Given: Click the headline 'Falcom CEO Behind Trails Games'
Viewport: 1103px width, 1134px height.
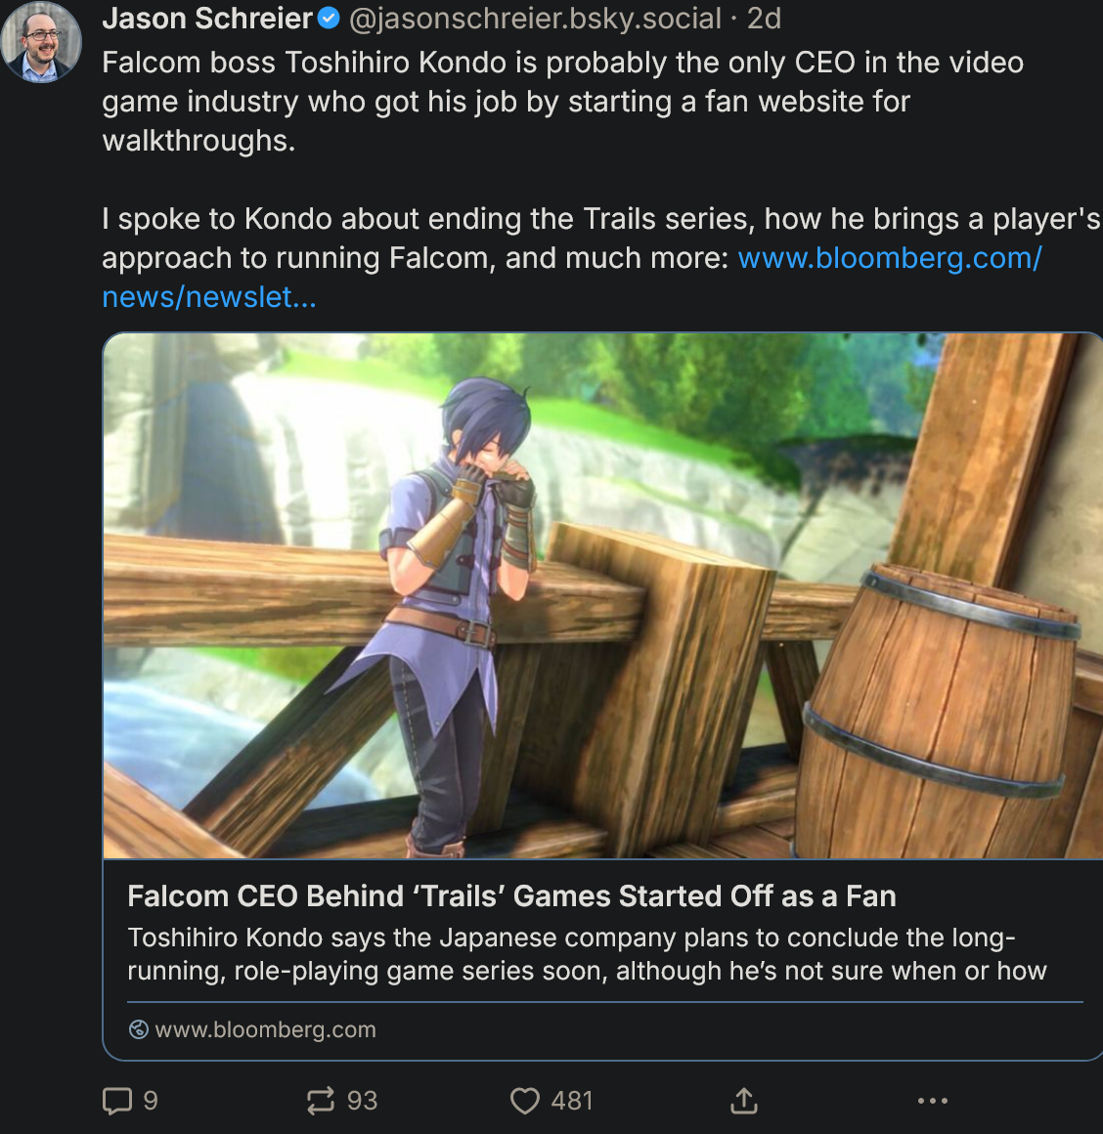Looking at the screenshot, I should pyautogui.click(x=511, y=896).
